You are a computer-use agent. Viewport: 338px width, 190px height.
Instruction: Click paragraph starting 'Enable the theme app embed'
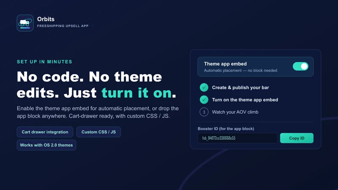pos(98,112)
